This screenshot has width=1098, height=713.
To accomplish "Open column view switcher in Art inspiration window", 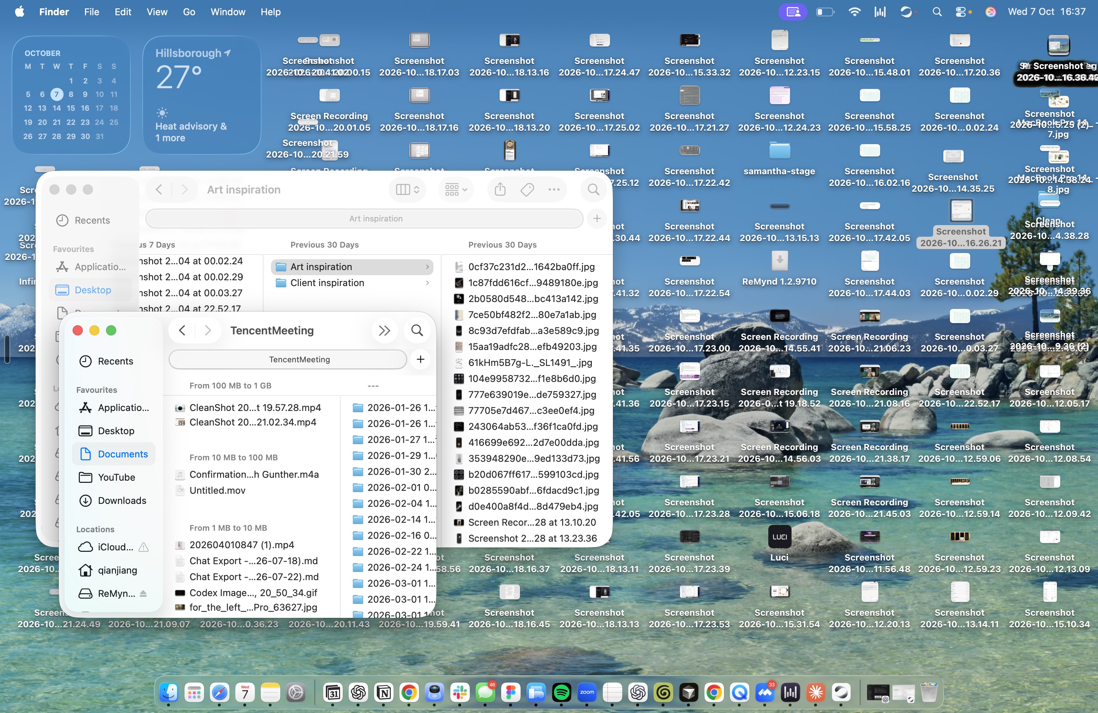I will tap(407, 190).
